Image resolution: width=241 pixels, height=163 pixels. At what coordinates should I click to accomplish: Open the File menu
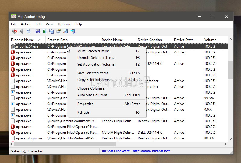pyautogui.click(x=14, y=24)
